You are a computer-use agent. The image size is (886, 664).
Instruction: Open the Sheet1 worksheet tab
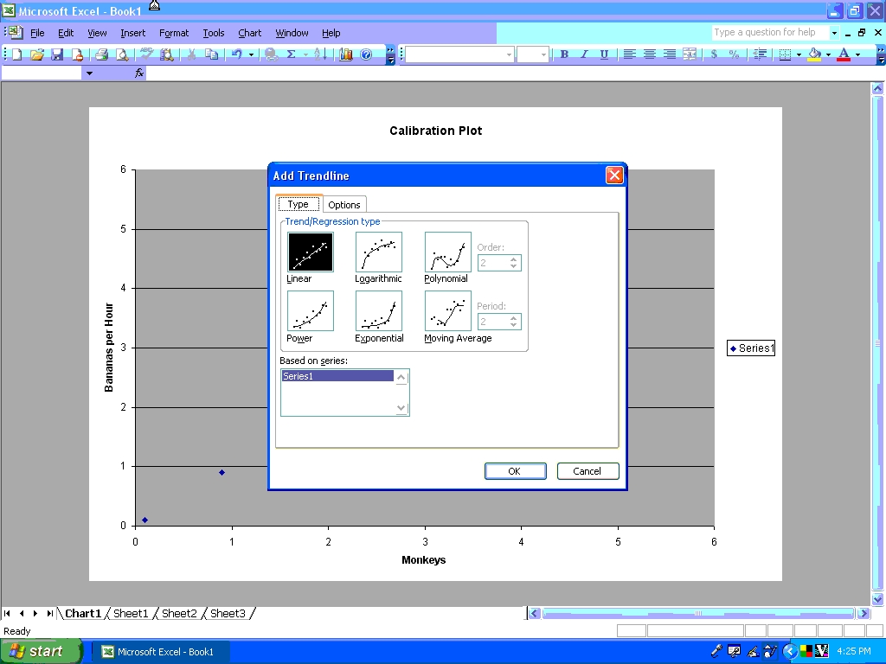(132, 614)
